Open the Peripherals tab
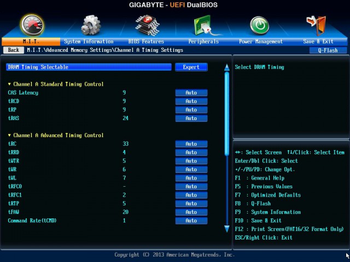 point(203,41)
